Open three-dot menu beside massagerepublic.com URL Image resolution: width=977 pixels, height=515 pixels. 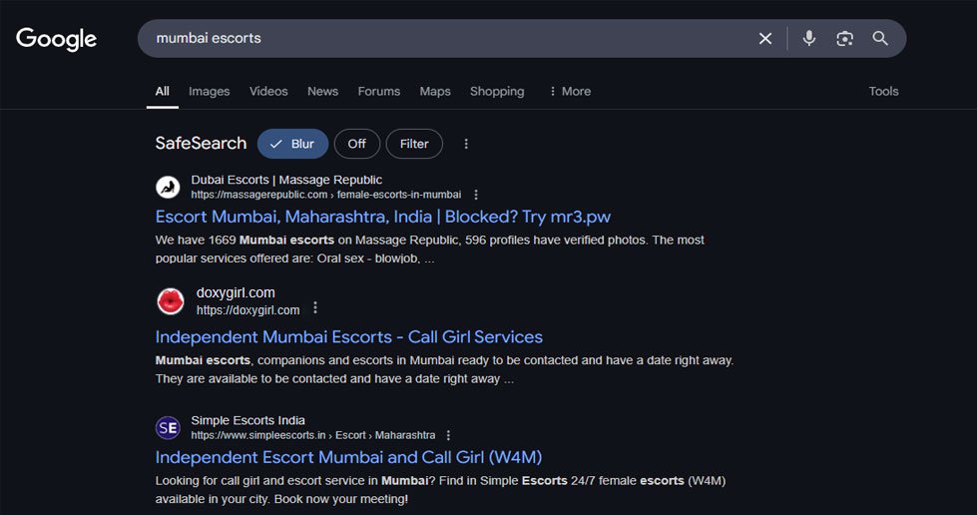[476, 195]
